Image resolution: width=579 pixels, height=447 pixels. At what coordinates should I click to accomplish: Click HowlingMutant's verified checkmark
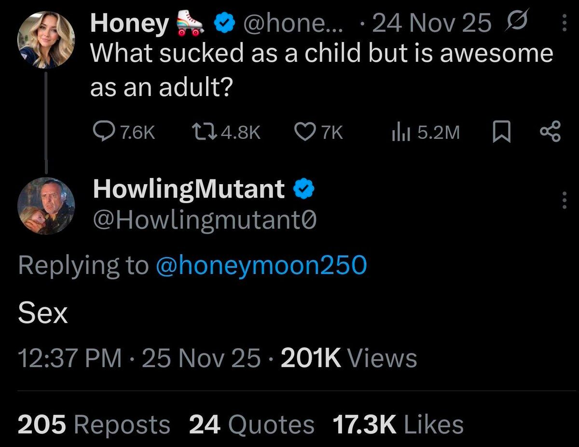click(304, 189)
